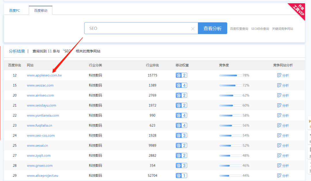Open 关键词竞争网站 link
Screen dimensions: 311x181
tap(282, 29)
